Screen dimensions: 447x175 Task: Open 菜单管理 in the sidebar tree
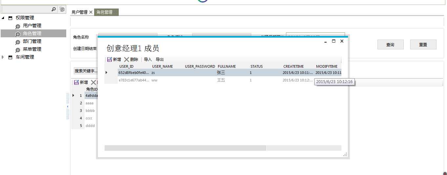point(32,49)
